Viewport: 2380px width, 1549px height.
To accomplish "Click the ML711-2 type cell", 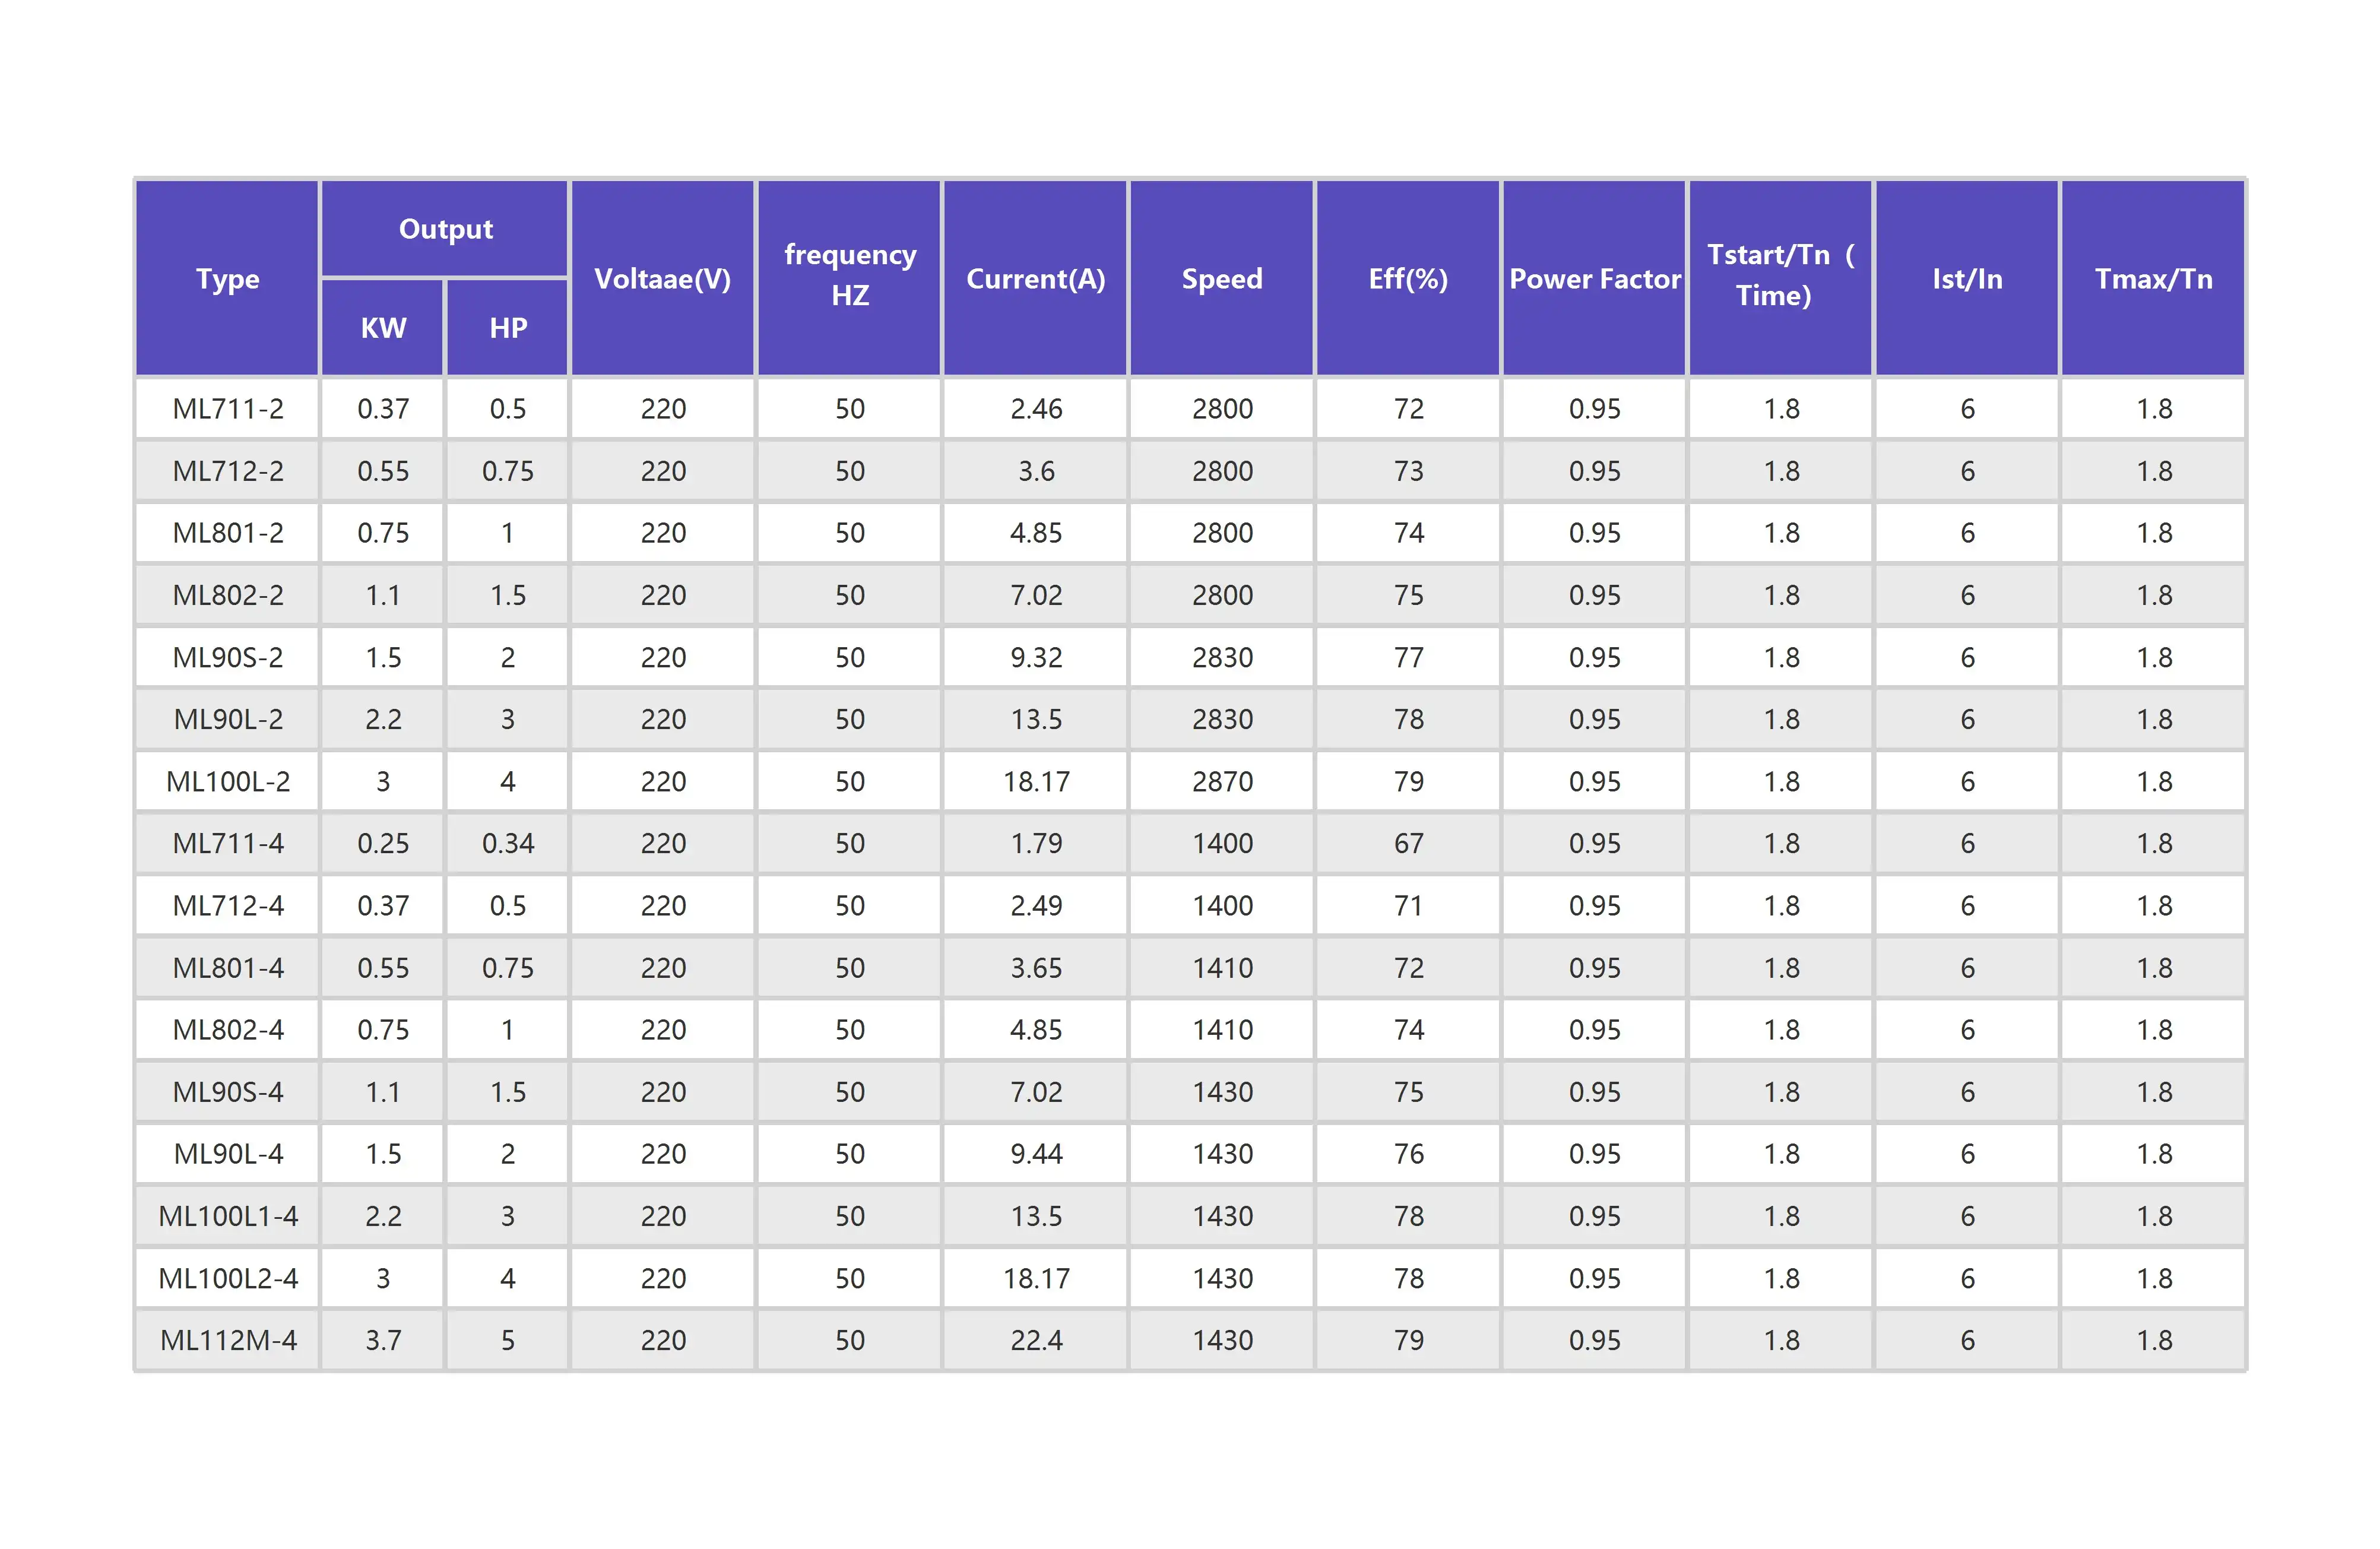I will click(x=228, y=408).
